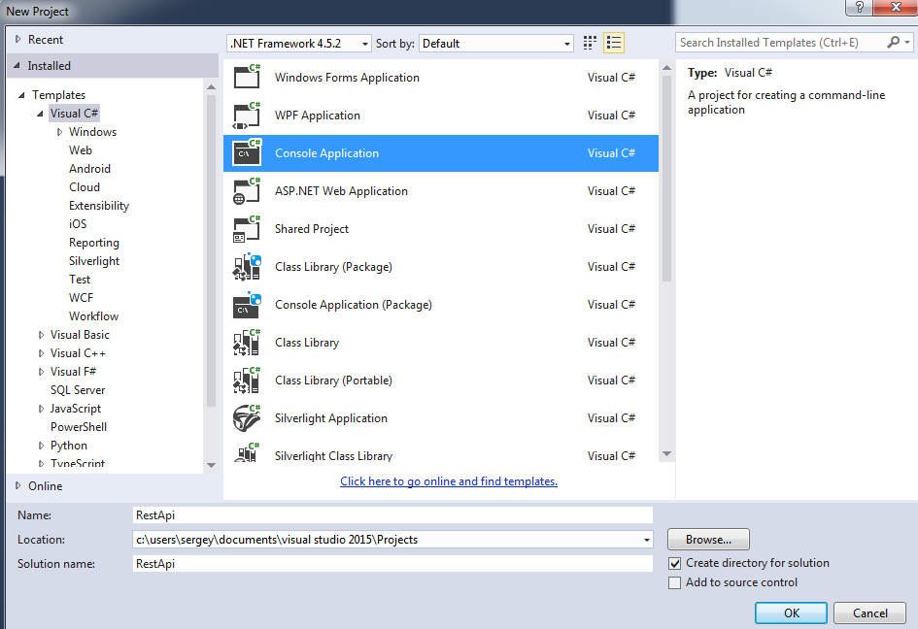Click the template list scroll up arrow
Screen dimensions: 918x629
click(x=666, y=68)
